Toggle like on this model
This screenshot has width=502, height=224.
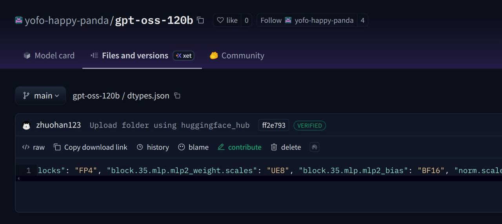tap(227, 20)
